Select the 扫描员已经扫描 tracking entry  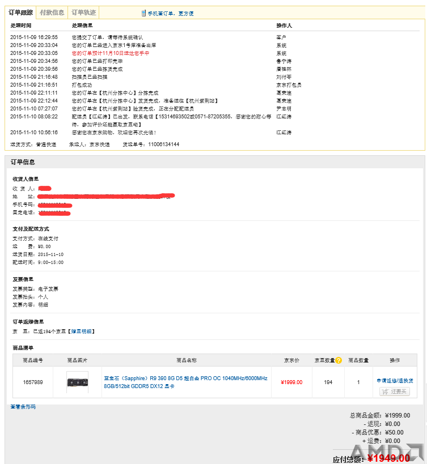click(x=90, y=77)
